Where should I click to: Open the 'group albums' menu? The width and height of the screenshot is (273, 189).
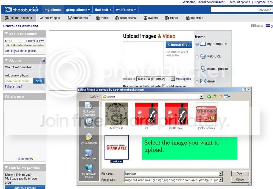(x=78, y=10)
